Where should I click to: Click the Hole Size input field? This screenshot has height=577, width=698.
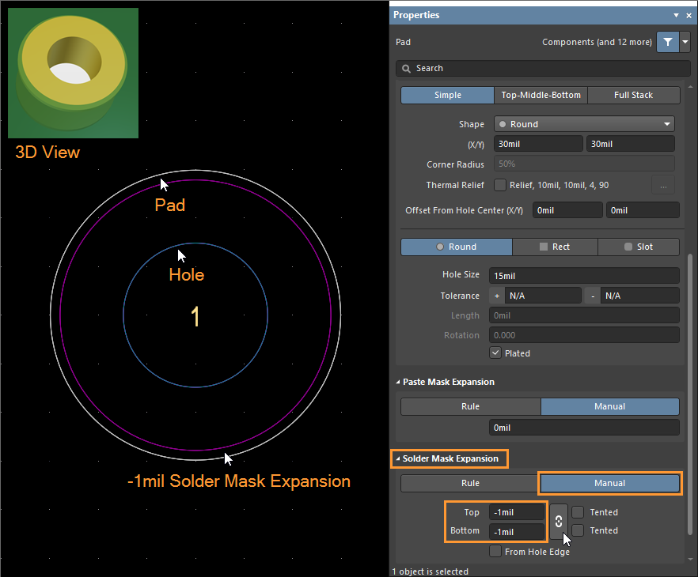pyautogui.click(x=583, y=275)
